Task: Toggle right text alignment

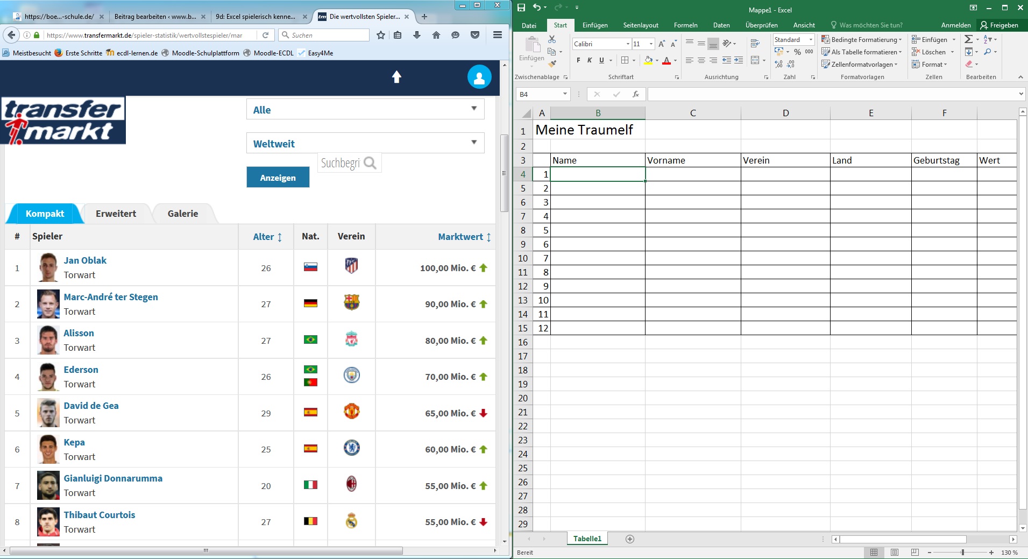Action: 713,60
